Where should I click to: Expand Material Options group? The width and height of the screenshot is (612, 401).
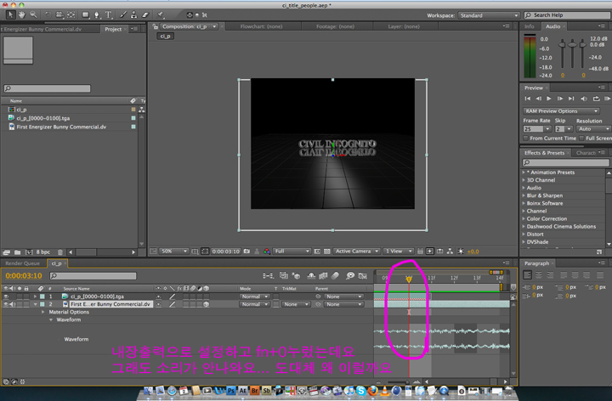point(43,312)
